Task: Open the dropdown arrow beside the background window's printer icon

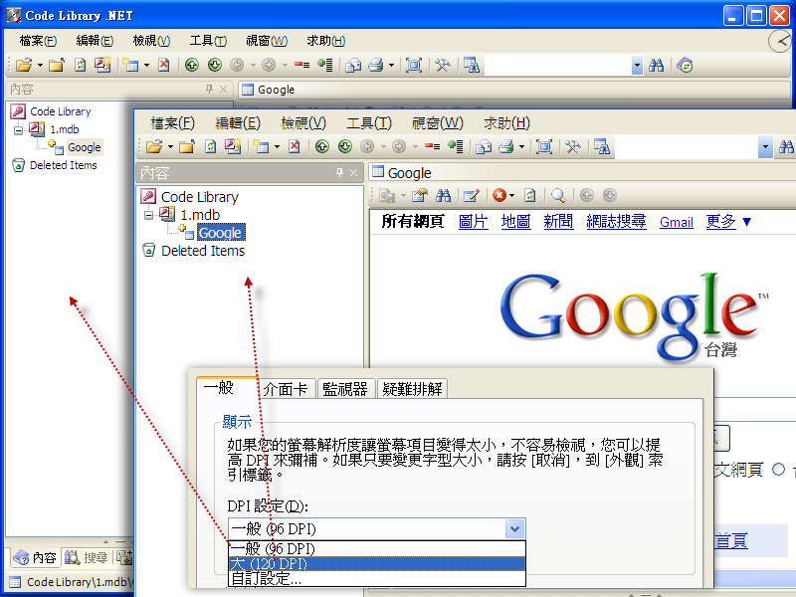Action: (x=391, y=65)
